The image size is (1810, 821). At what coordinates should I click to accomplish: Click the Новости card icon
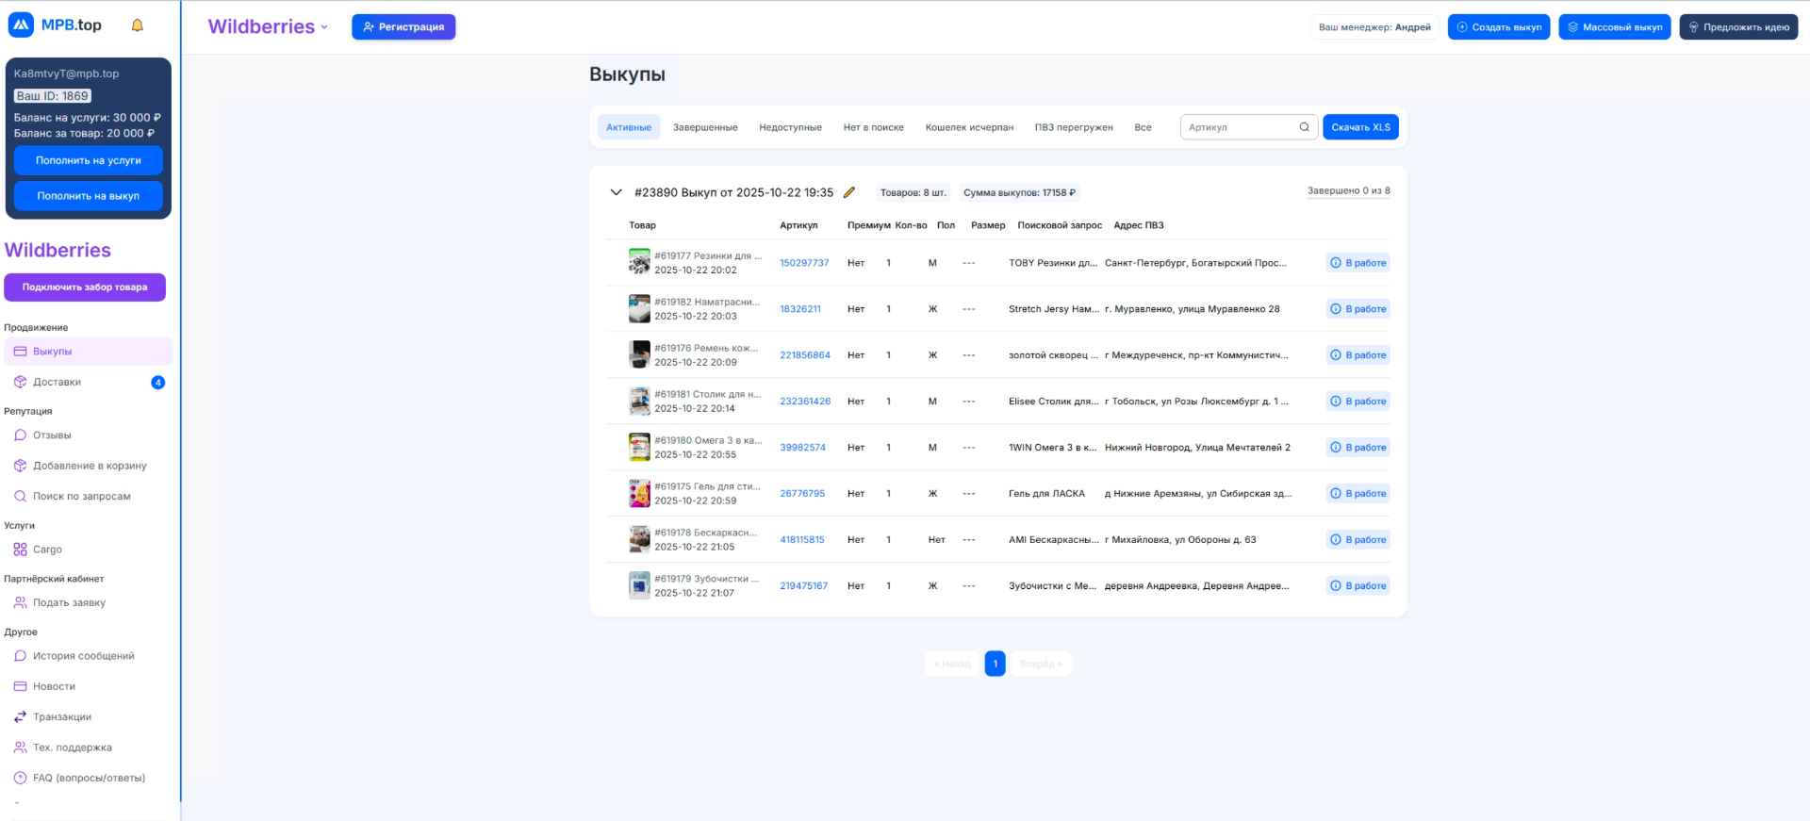20,686
